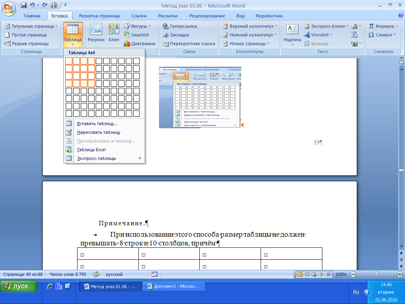The height and width of the screenshot is (304, 405).
Task: Launch Internet Explorer from quick launch
Action: pyautogui.click(x=50, y=286)
